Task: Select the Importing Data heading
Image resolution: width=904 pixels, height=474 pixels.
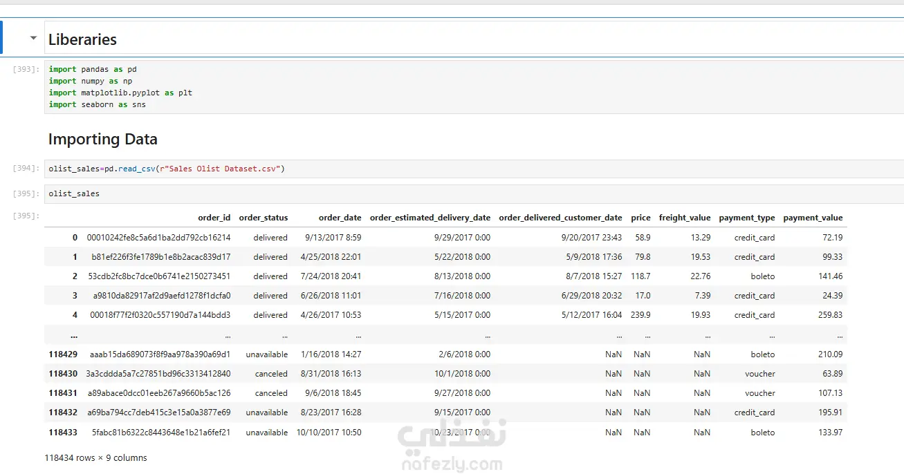Action: click(102, 139)
